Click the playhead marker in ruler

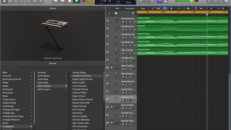[207, 14]
